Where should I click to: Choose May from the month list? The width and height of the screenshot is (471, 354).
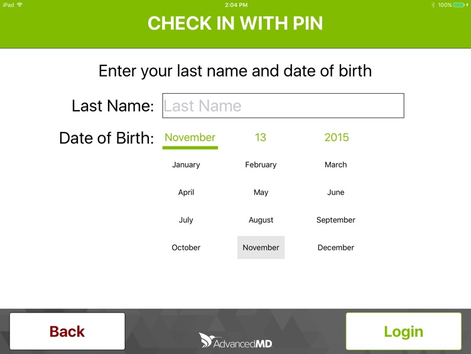(261, 192)
